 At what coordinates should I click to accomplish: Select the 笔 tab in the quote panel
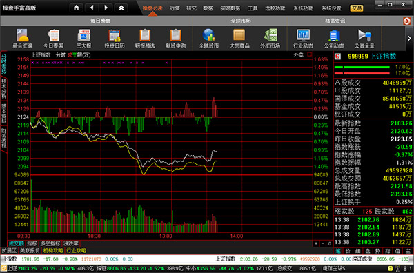(338, 251)
